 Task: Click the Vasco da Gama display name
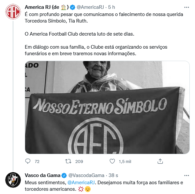[42, 175]
